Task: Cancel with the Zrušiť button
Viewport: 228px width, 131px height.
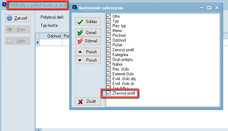Action: tap(88, 101)
